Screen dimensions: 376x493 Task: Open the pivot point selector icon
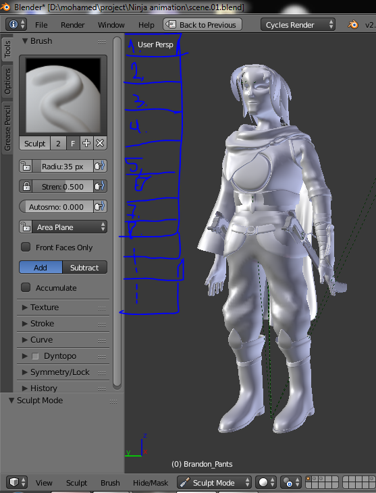pos(291,482)
